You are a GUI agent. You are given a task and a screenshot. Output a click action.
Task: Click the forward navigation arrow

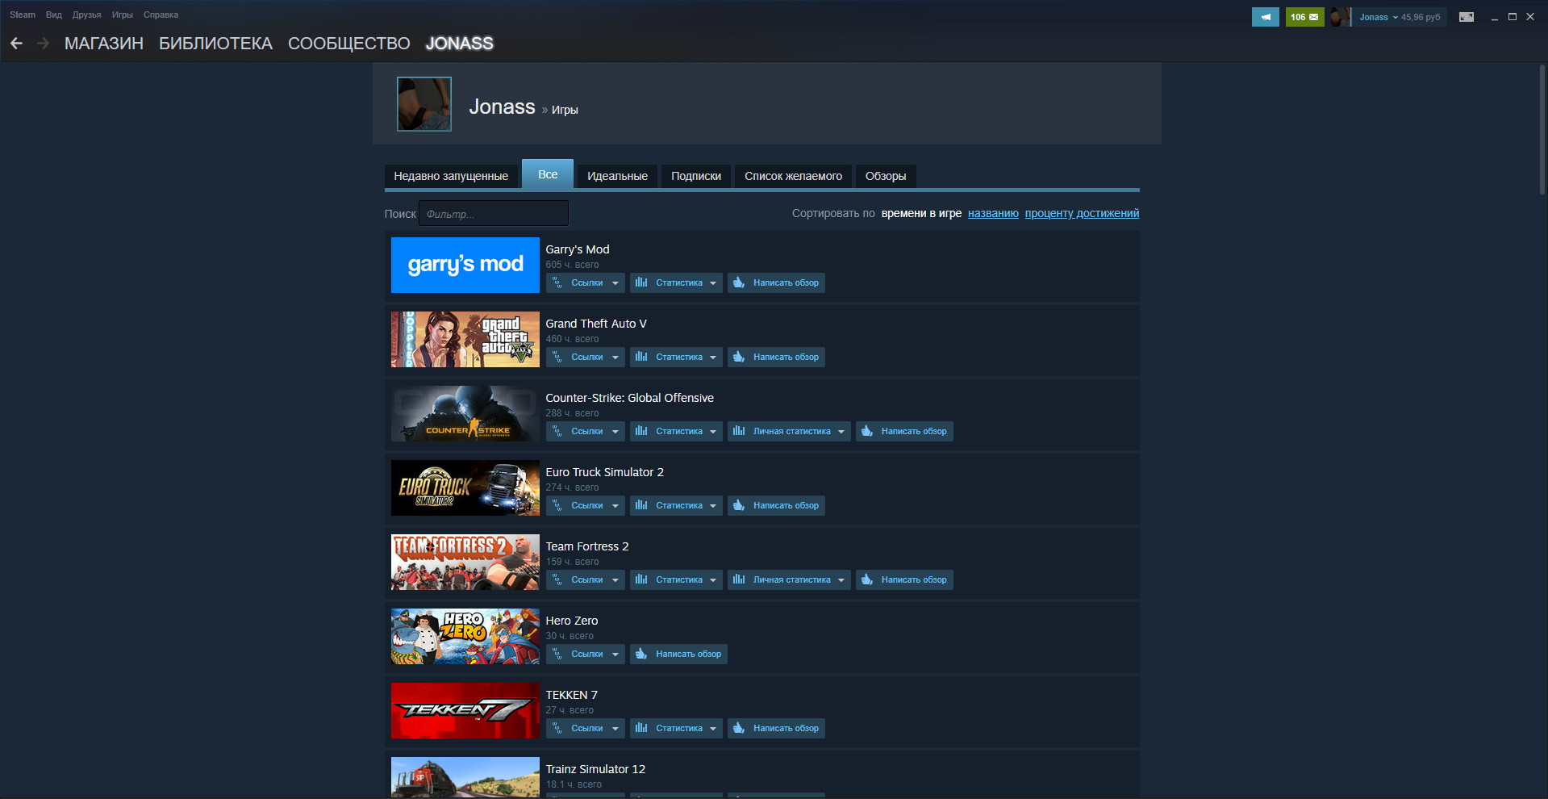[44, 44]
